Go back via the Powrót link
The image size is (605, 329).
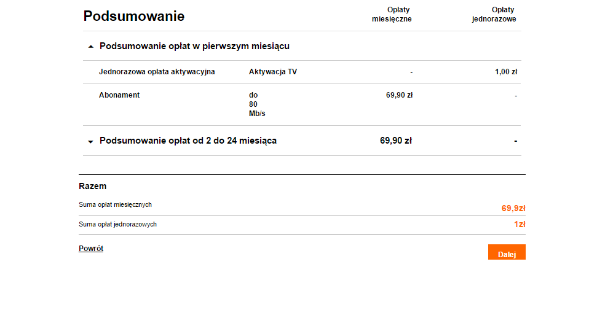(91, 249)
